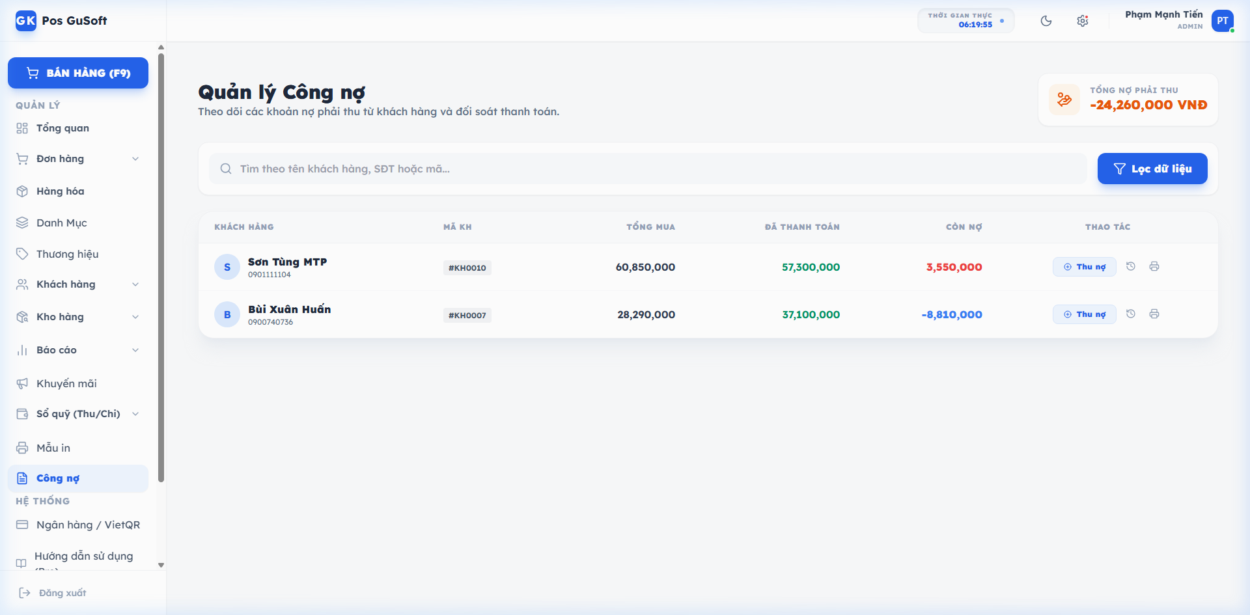Screen dimensions: 1250x615
Task: Open payment history for Bùi Xuân Huấn
Action: click(x=1131, y=314)
